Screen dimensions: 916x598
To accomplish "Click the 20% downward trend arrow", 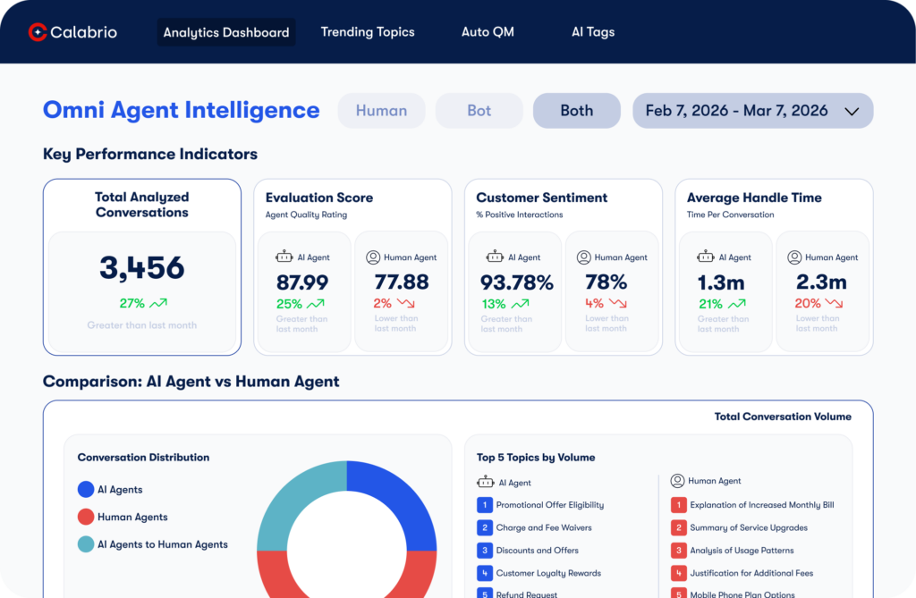I will click(x=834, y=303).
